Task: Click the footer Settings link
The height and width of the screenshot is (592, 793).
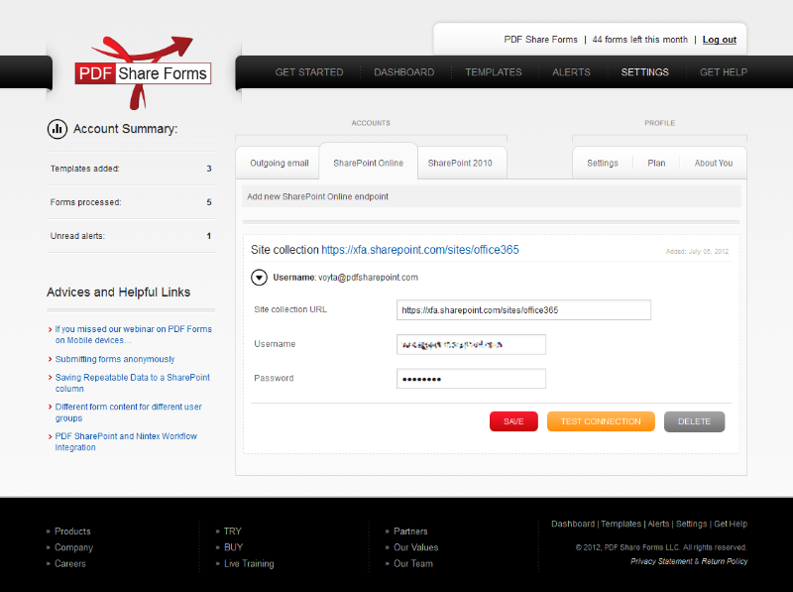Action: coord(691,524)
